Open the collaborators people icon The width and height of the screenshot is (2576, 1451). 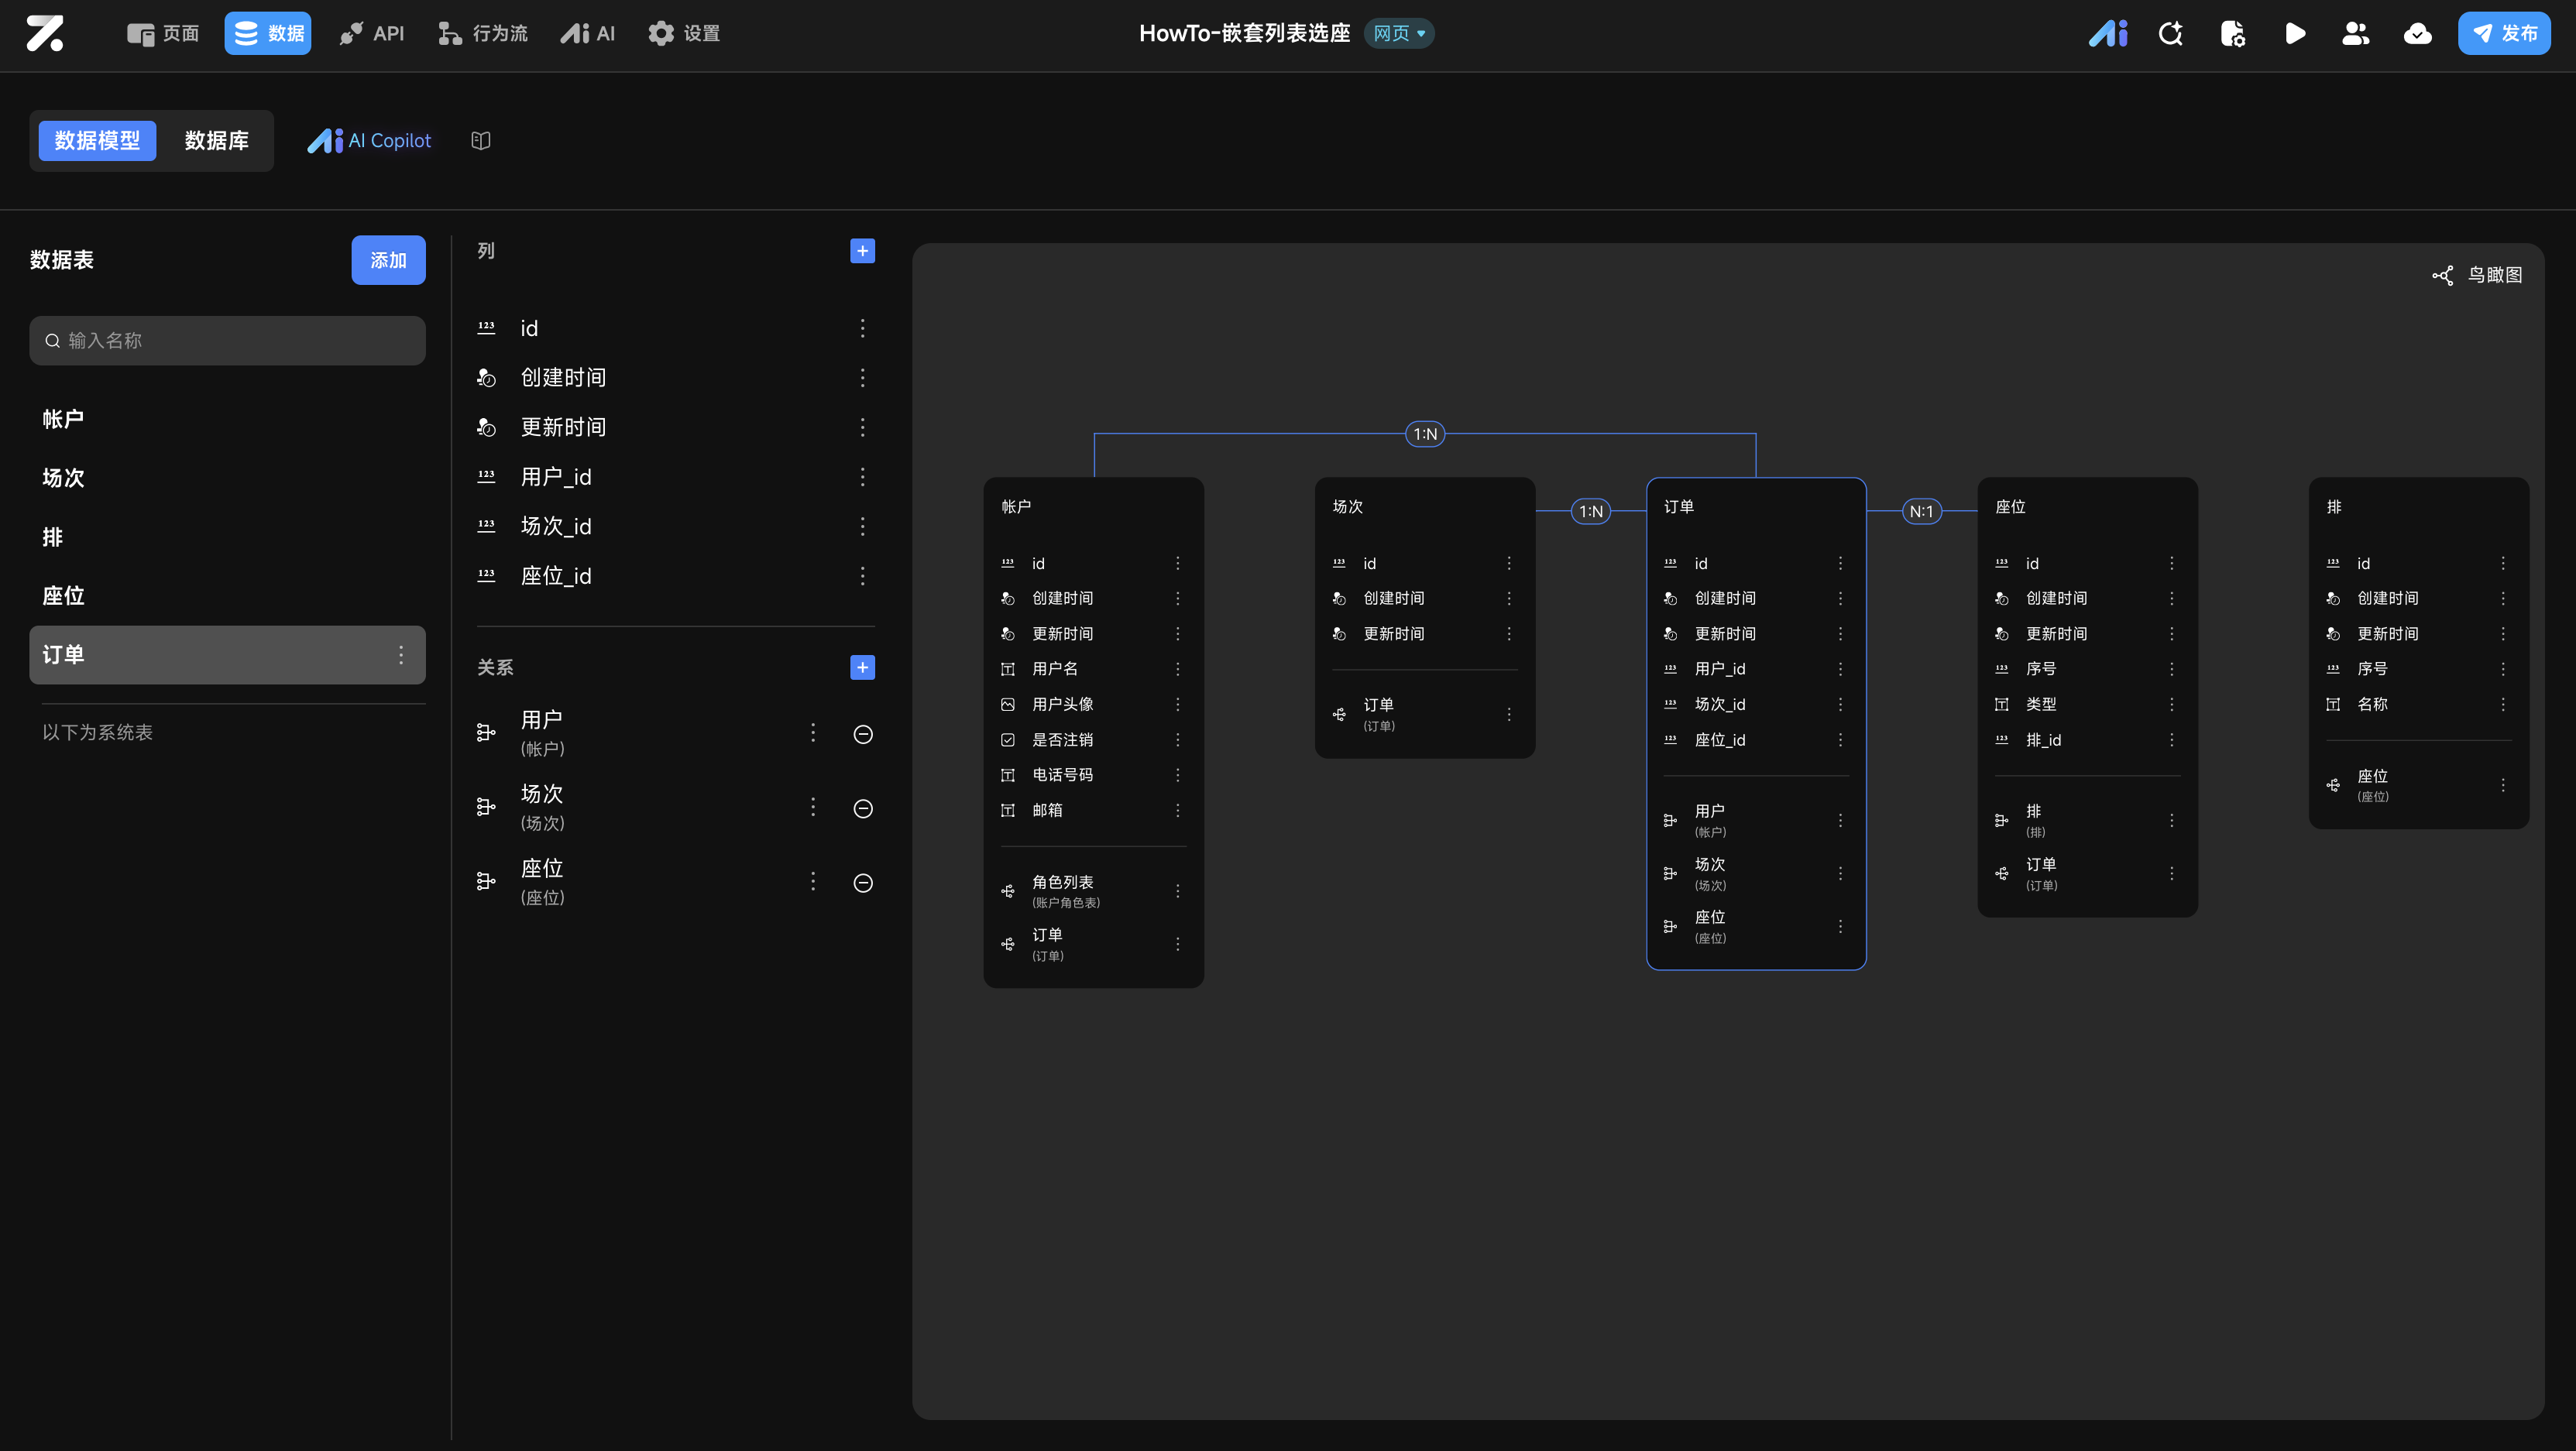tap(2355, 34)
